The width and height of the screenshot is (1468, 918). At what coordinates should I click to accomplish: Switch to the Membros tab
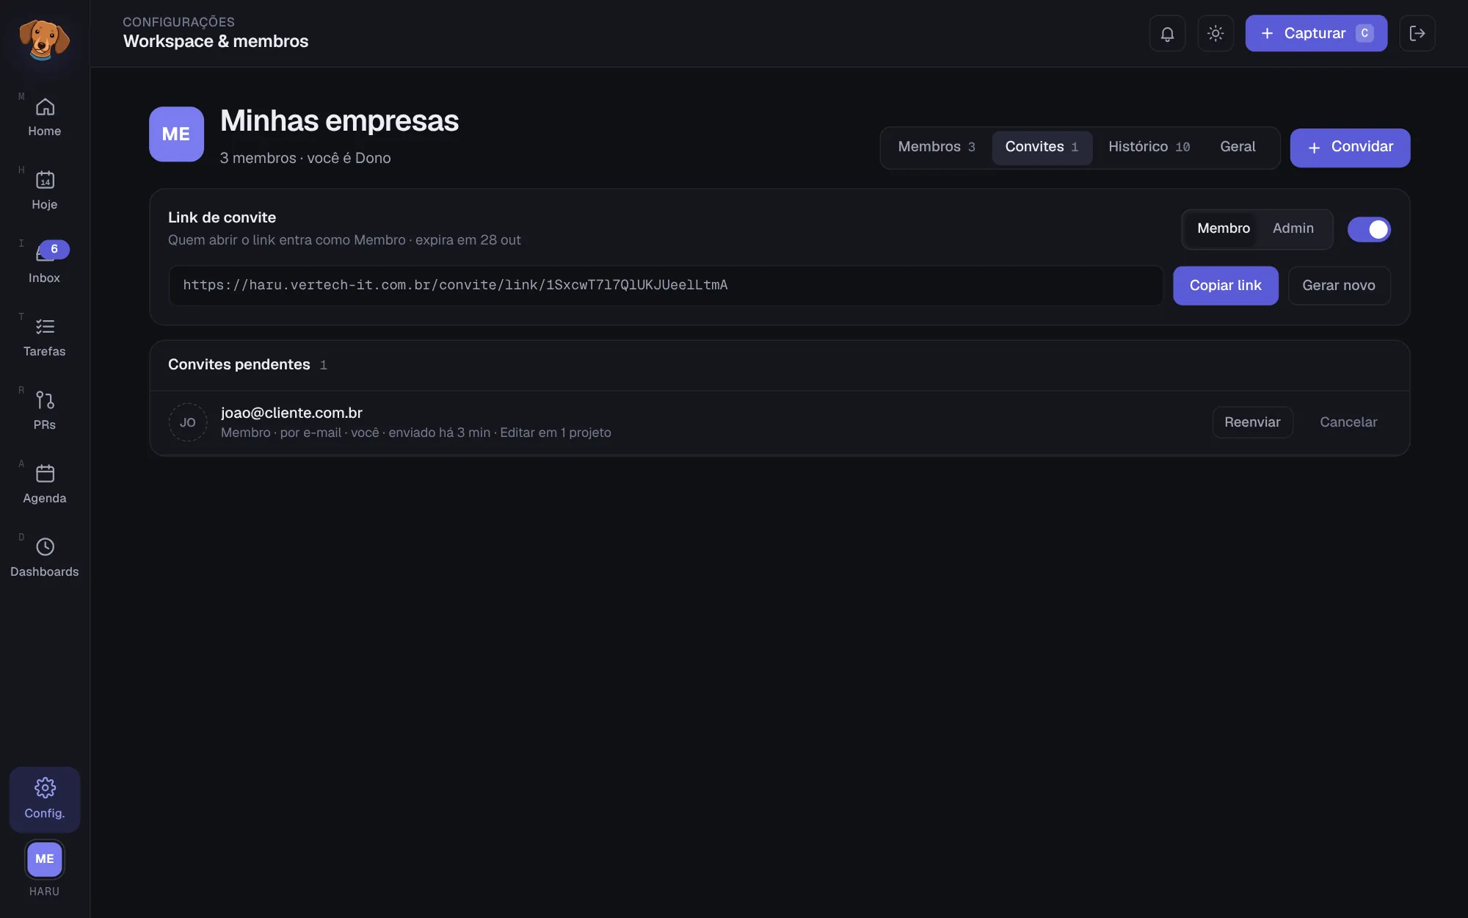click(x=937, y=147)
